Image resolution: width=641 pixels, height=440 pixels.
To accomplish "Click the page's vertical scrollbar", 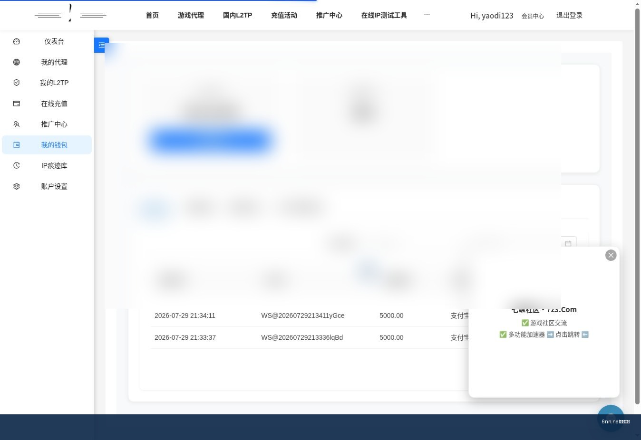I will tap(638, 207).
